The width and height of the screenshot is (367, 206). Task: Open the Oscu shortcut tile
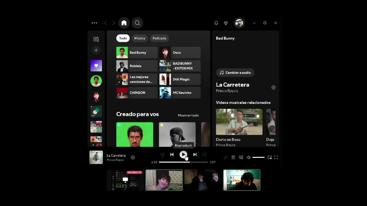tap(180, 53)
